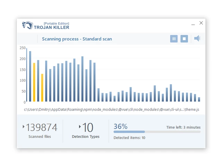Viewport: 222px width, 167px height.
Task: Click the Detection Types count of 10
Action: pyautogui.click(x=88, y=128)
